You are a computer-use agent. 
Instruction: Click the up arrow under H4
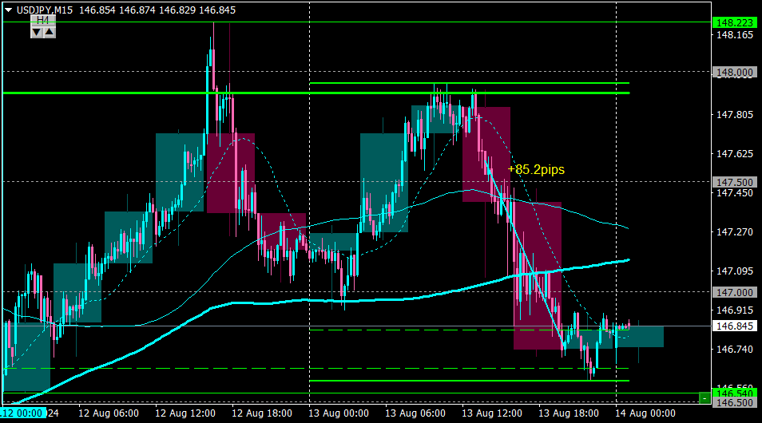[x=50, y=33]
